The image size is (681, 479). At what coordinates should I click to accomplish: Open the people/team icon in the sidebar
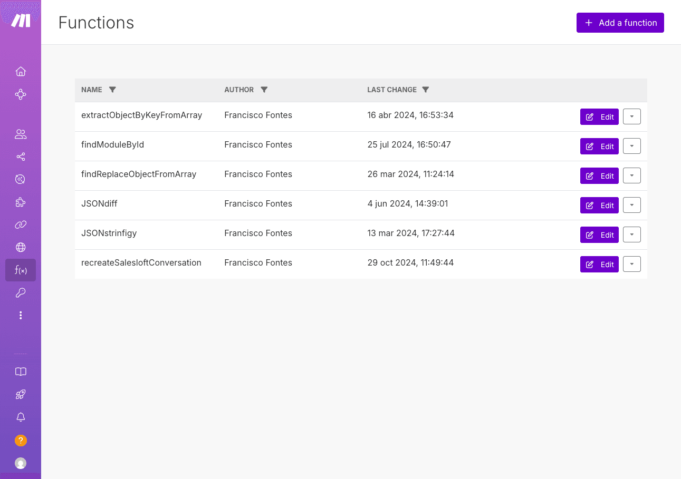tap(21, 134)
